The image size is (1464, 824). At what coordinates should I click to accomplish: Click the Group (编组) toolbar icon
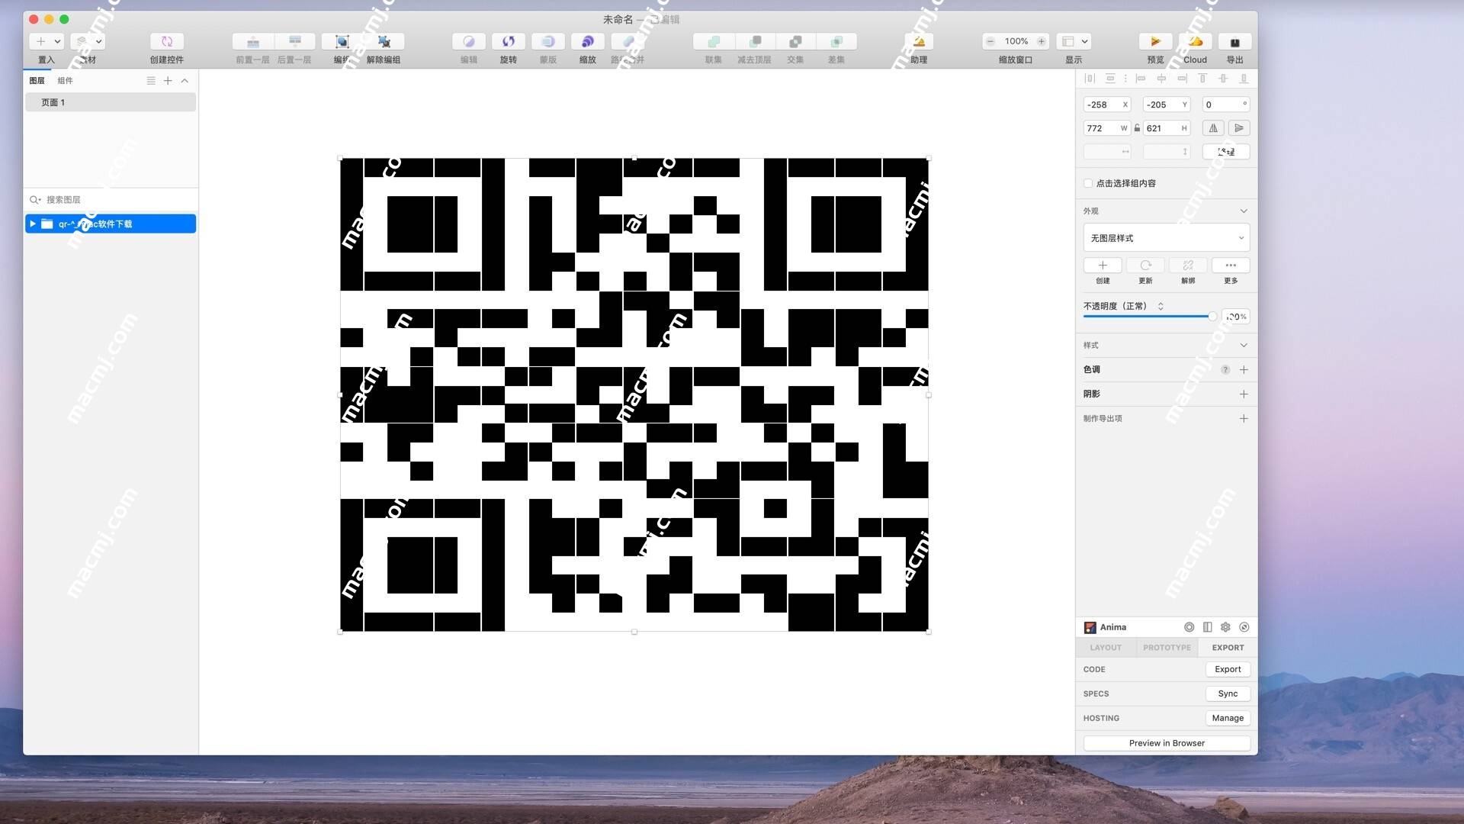point(342,41)
